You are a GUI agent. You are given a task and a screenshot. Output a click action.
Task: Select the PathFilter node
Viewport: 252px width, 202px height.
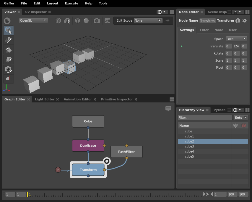click(x=126, y=152)
